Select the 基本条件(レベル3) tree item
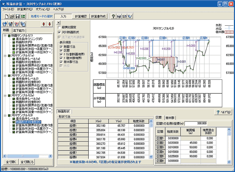Image resolution: width=235 pixels, height=172 pixels. click(x=27, y=119)
